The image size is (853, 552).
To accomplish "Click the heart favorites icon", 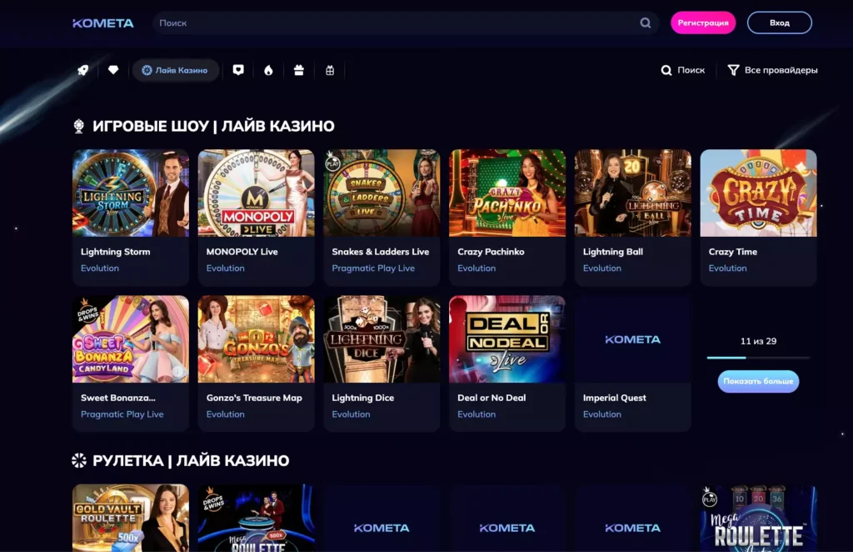I will (x=238, y=71).
